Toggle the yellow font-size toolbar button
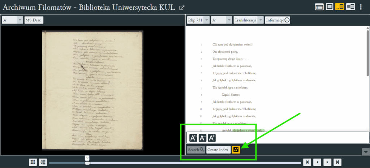 (236, 150)
